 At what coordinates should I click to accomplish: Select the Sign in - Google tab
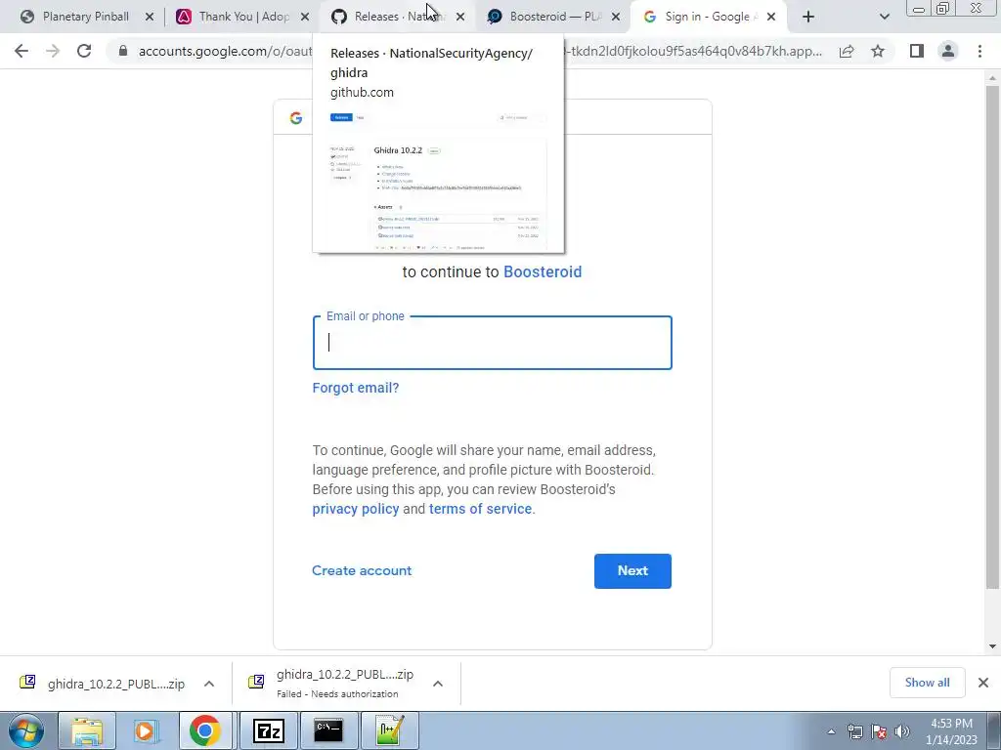[x=708, y=17]
